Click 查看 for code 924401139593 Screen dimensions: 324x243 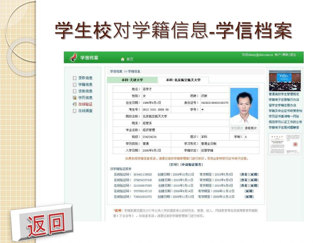pos(244,175)
